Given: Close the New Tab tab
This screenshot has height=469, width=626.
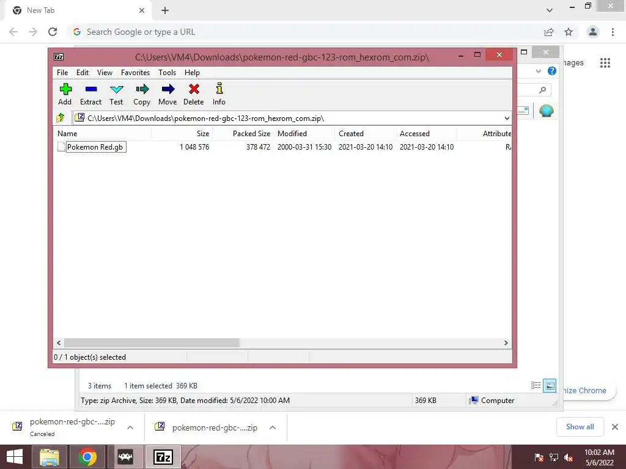Looking at the screenshot, I should coord(142,10).
